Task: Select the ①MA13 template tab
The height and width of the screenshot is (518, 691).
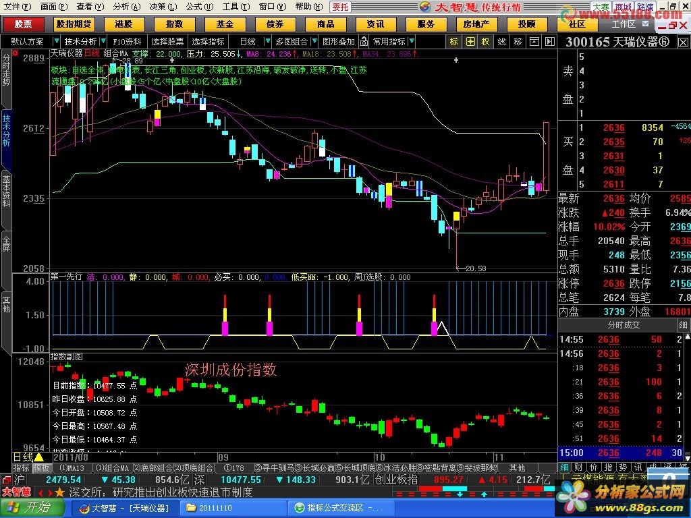Action: pyautogui.click(x=72, y=468)
